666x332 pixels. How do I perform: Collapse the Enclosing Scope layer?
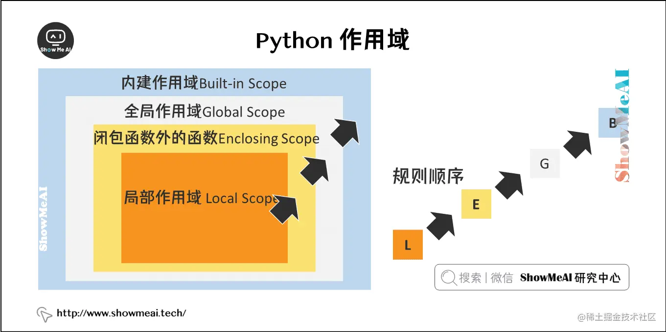[x=206, y=139]
